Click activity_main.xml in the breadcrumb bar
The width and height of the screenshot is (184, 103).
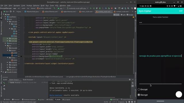point(44,8)
